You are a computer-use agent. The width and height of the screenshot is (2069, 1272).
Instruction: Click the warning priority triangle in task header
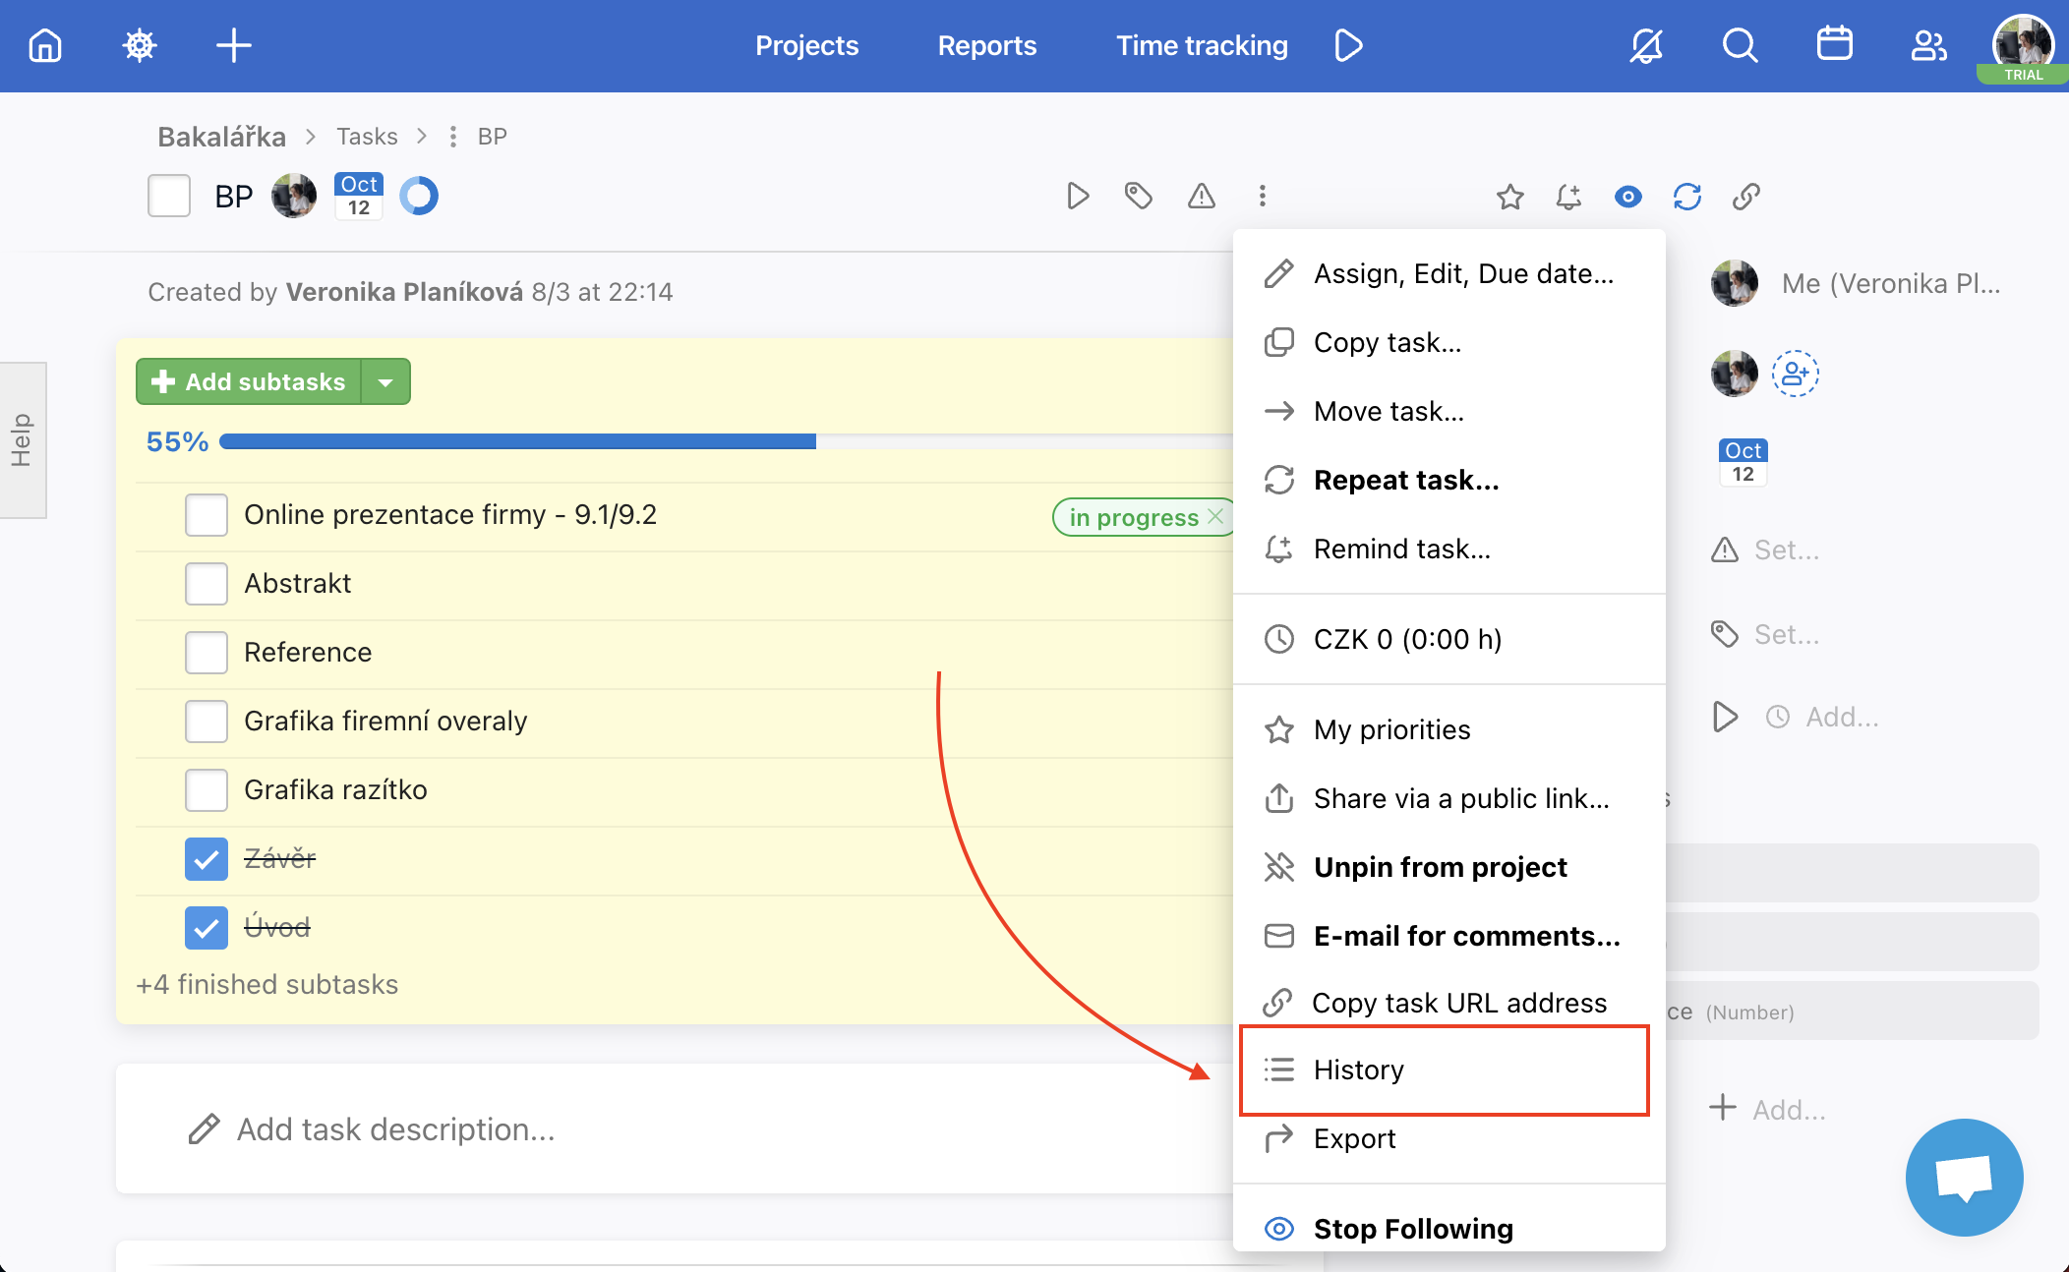(x=1201, y=197)
